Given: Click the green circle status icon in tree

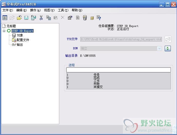Looking at the screenshot, I should (9, 31).
